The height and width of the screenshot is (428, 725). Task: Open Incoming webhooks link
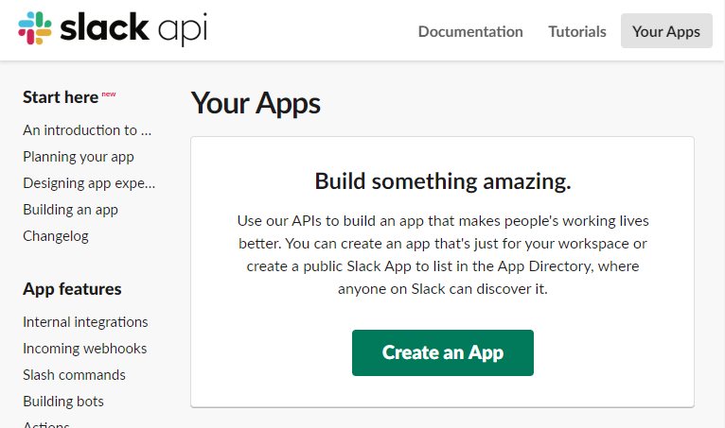[85, 348]
